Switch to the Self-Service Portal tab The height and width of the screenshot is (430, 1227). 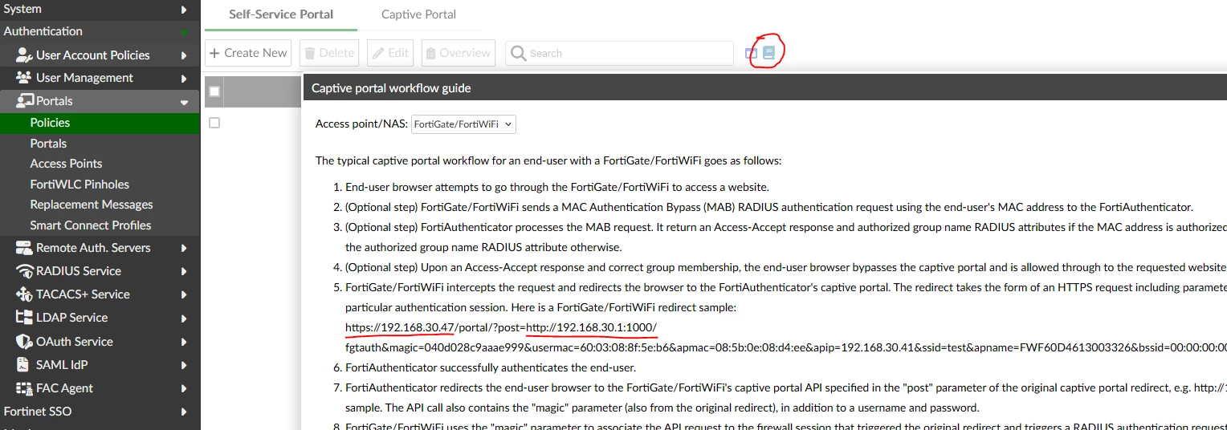[x=281, y=14]
